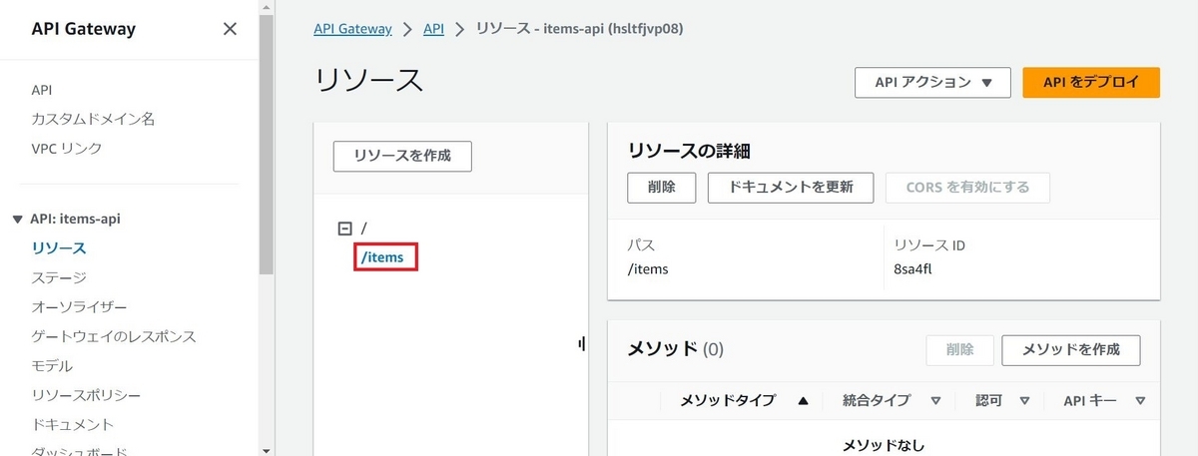Open ドキュメント in the sidebar
This screenshot has height=456, width=1198.
(73, 424)
